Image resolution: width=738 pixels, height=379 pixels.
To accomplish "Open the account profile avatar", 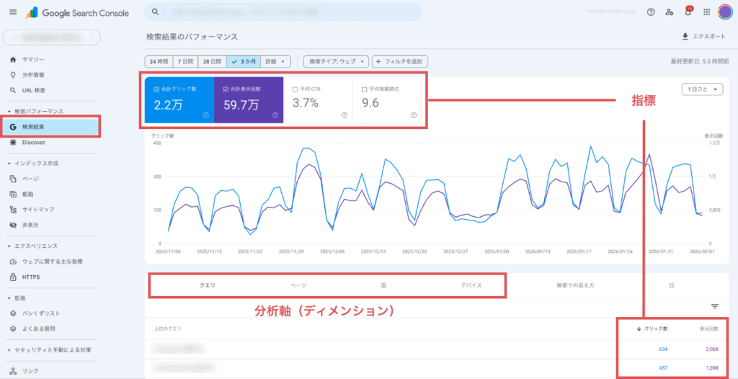I will point(725,12).
